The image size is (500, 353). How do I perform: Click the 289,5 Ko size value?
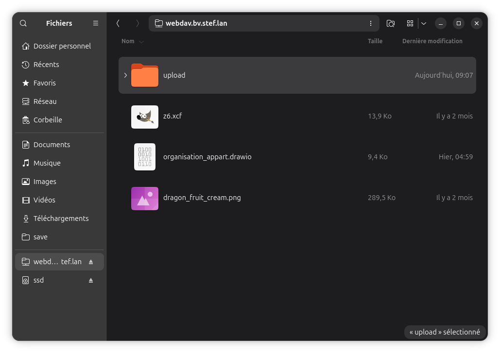click(x=382, y=198)
